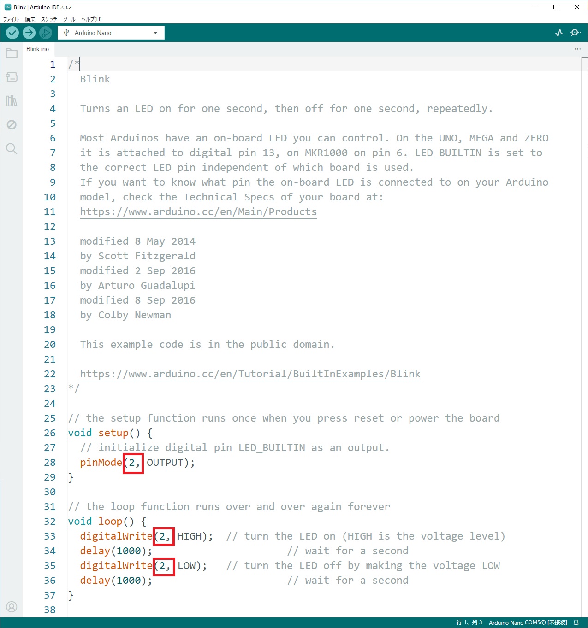Click the Arduino IDE app icon in title bar

pos(7,7)
